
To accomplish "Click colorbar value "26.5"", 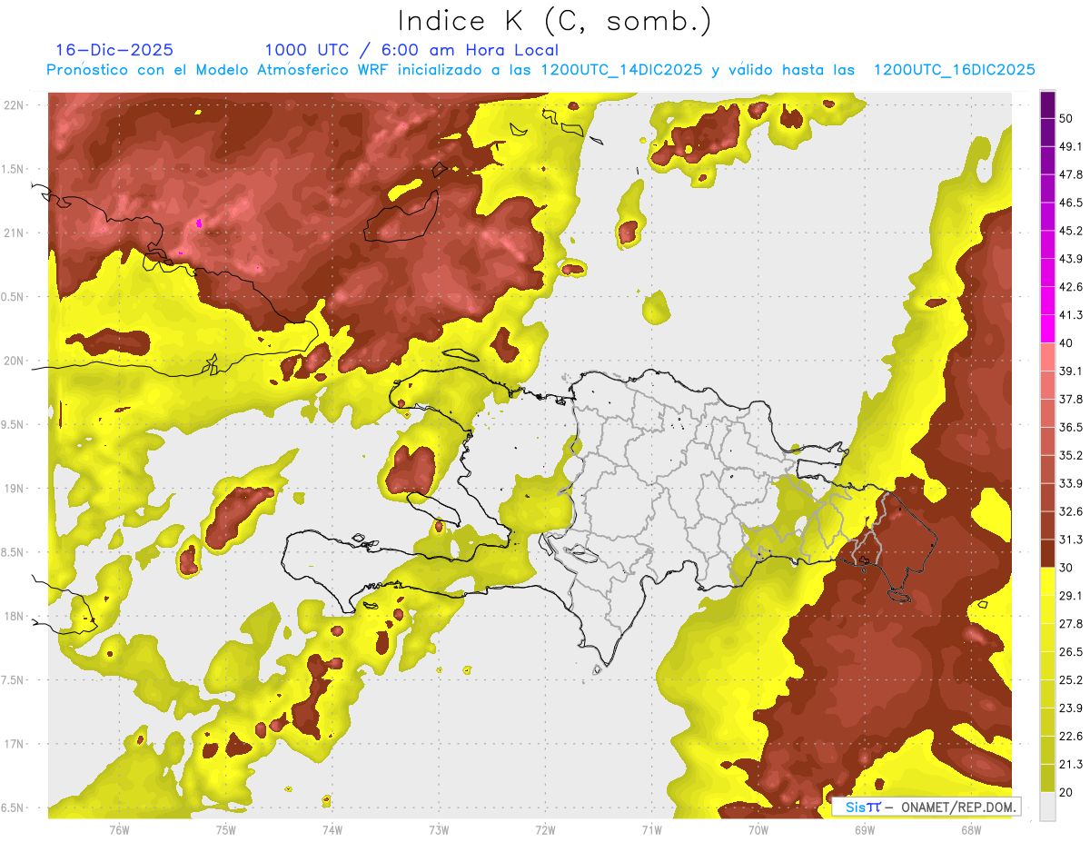I will [x=1071, y=652].
